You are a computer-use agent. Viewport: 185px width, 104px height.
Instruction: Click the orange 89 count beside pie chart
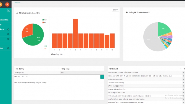point(45,49)
